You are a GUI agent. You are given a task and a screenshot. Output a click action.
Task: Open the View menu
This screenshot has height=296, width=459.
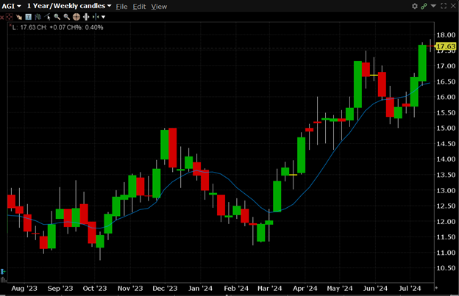coord(159,7)
